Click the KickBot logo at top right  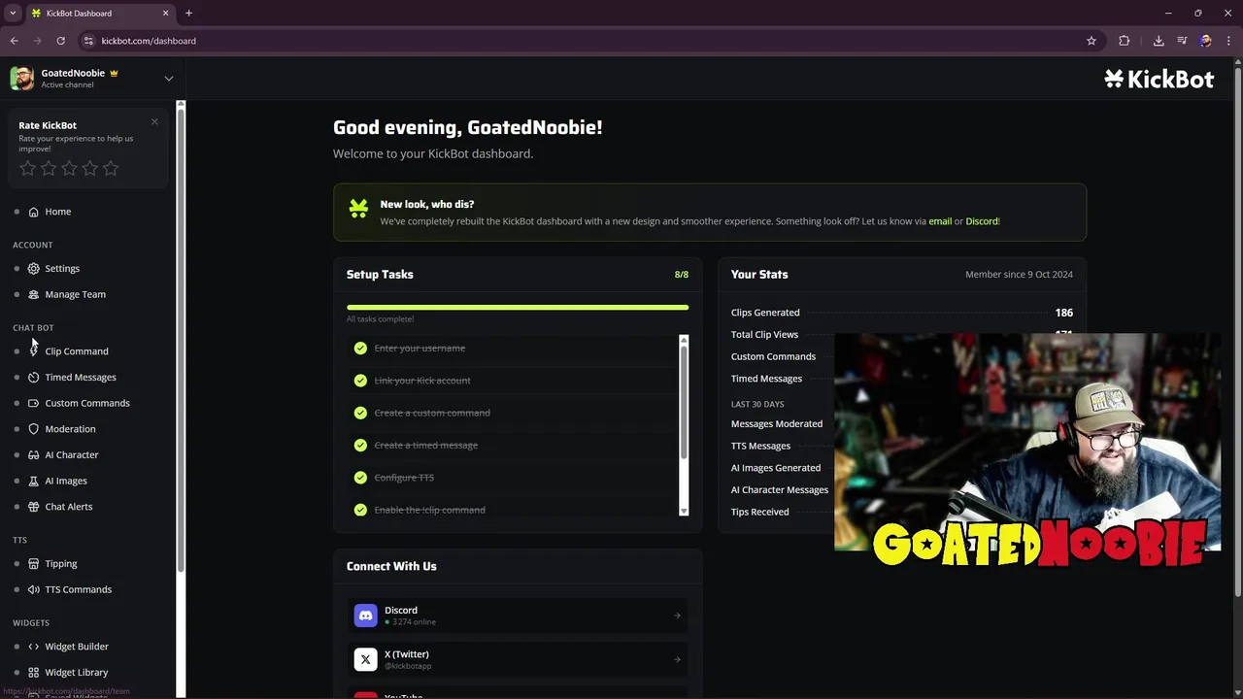click(1159, 80)
